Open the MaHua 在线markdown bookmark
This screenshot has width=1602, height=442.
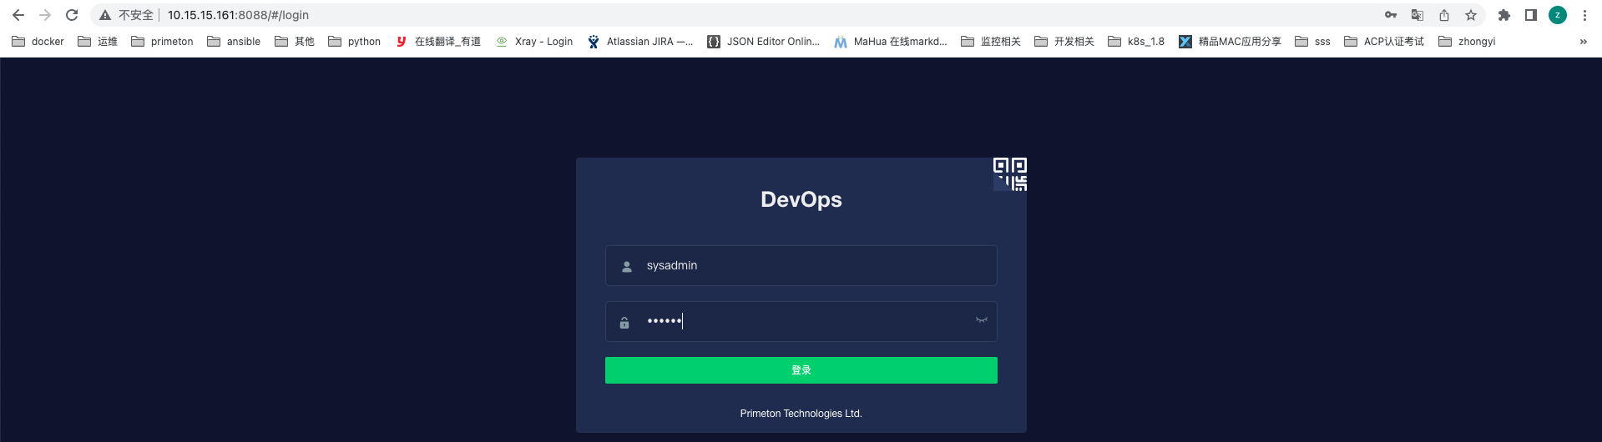click(891, 41)
